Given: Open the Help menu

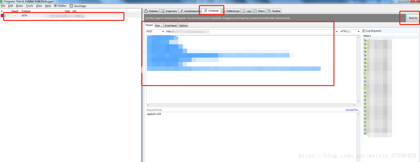Looking at the screenshot, I should pos(48,6).
